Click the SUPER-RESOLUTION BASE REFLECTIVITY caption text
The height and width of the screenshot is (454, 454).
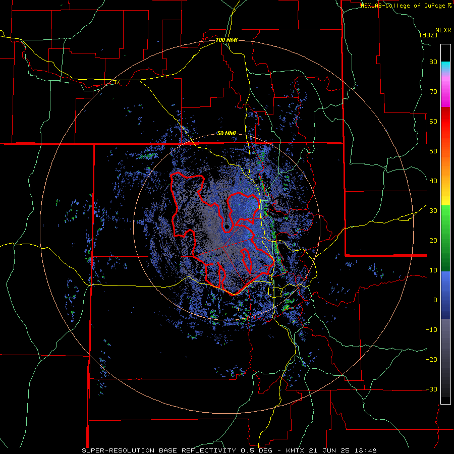tap(158, 450)
